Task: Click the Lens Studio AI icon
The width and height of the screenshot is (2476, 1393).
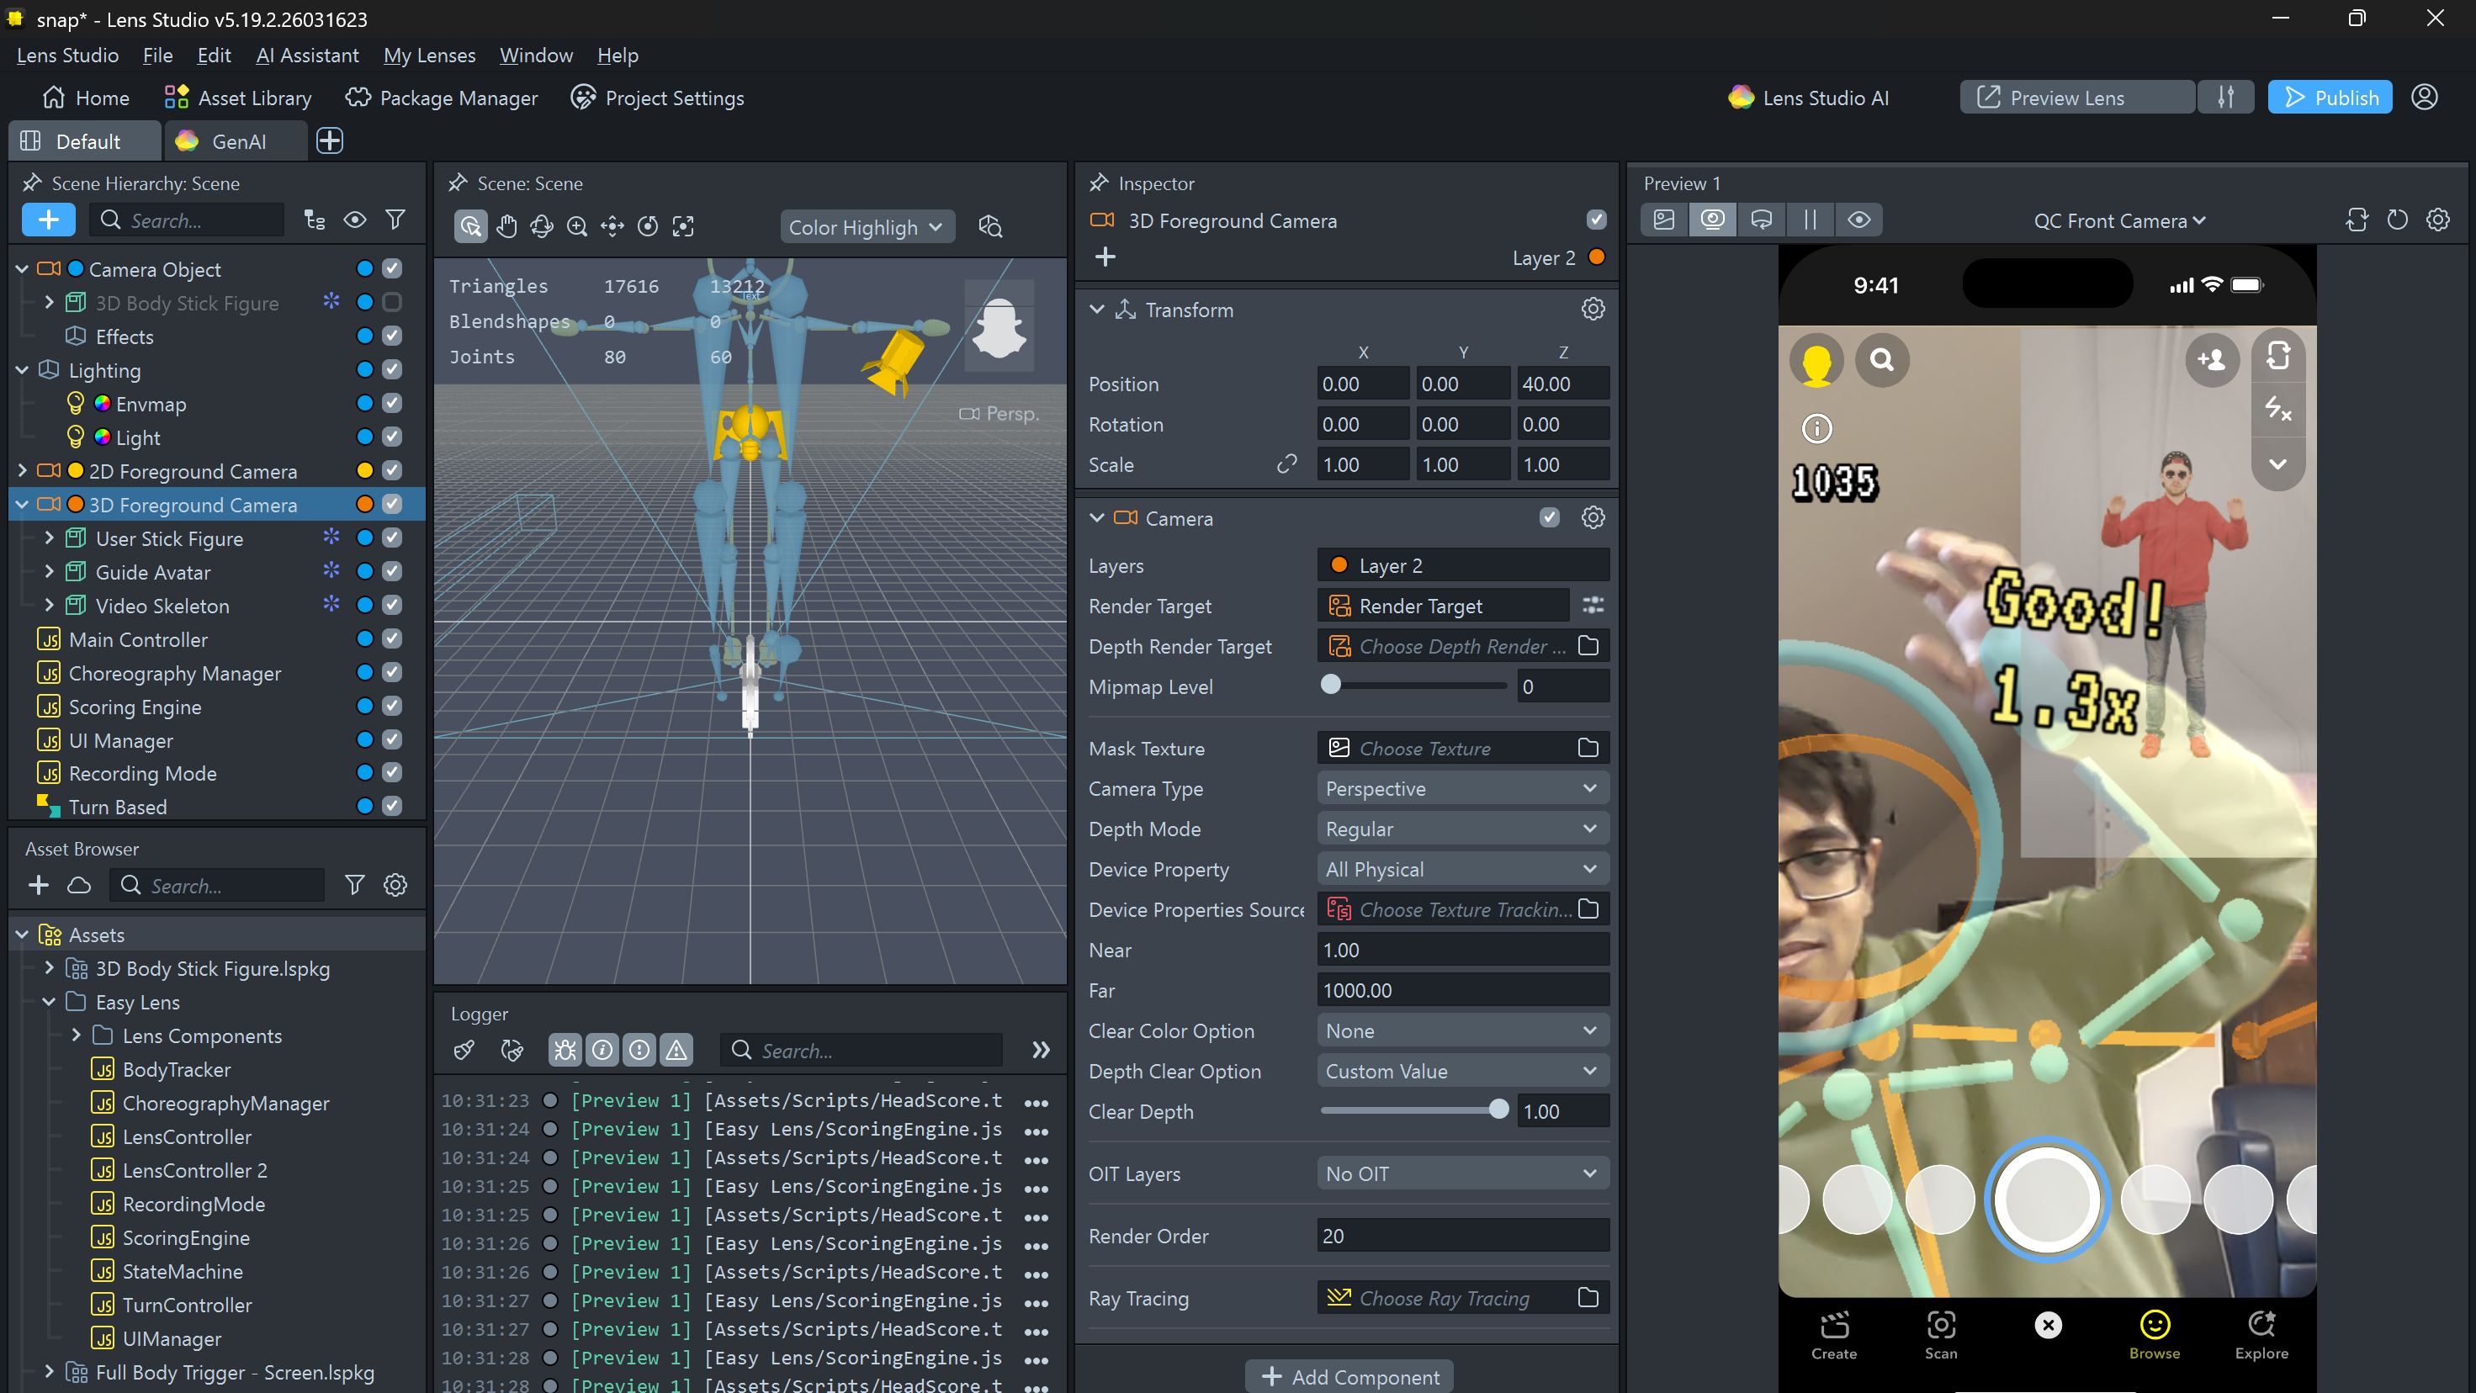Action: tap(1741, 98)
